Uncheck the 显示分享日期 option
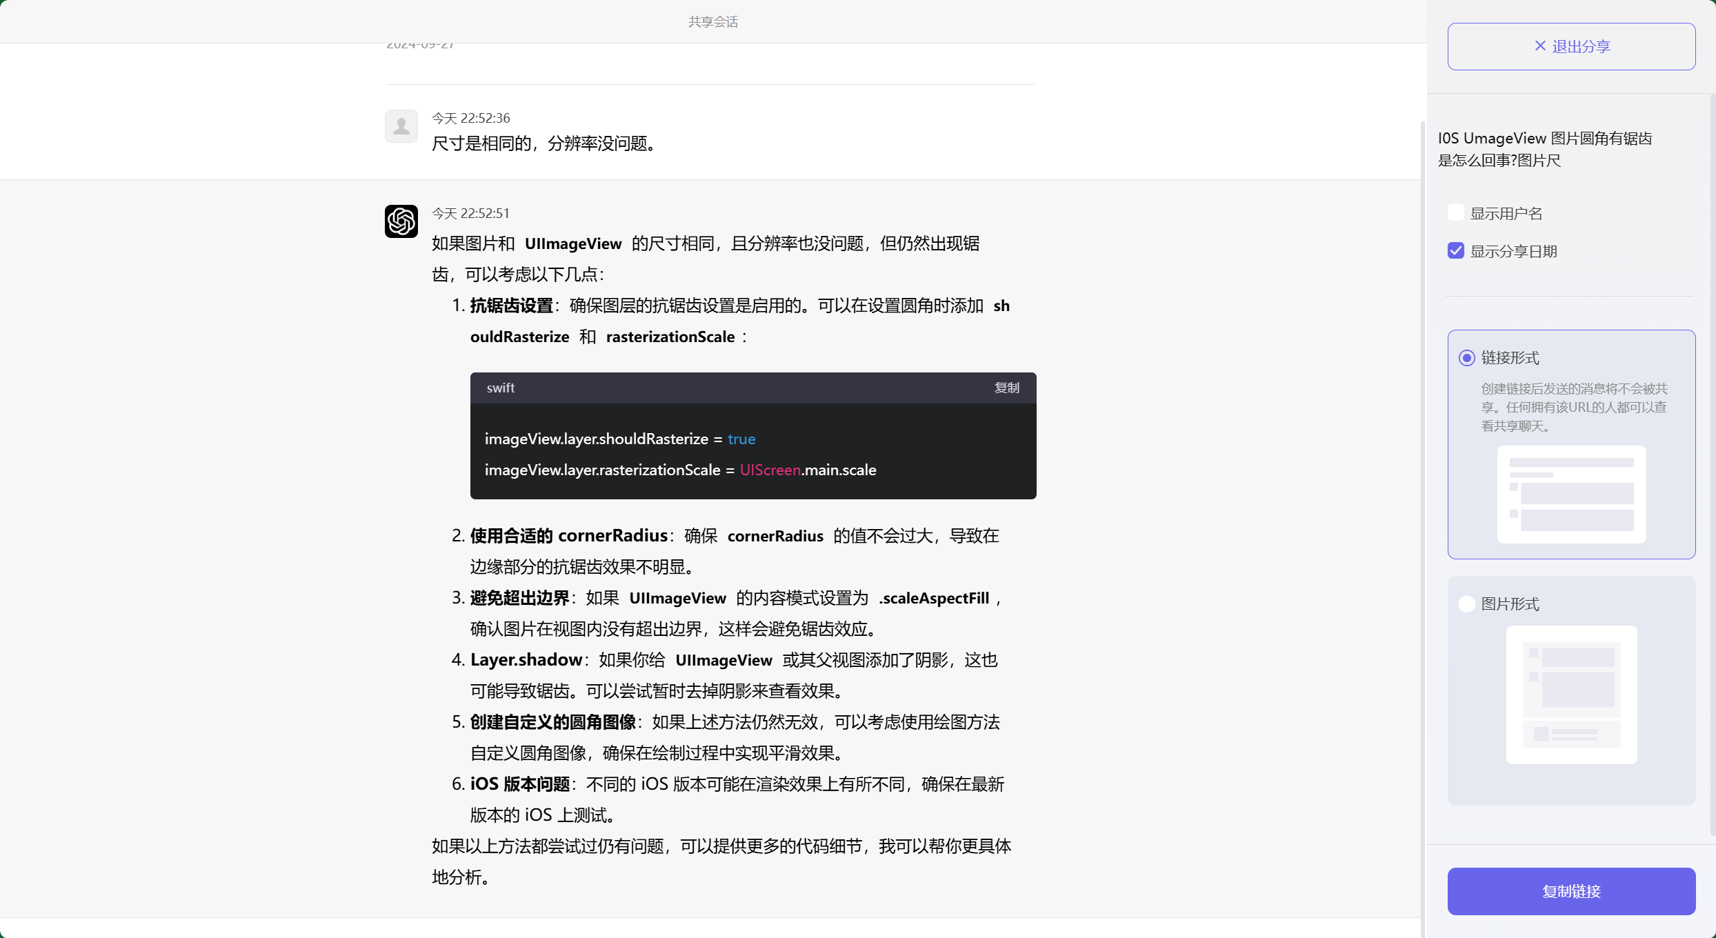The width and height of the screenshot is (1716, 938). (1455, 250)
